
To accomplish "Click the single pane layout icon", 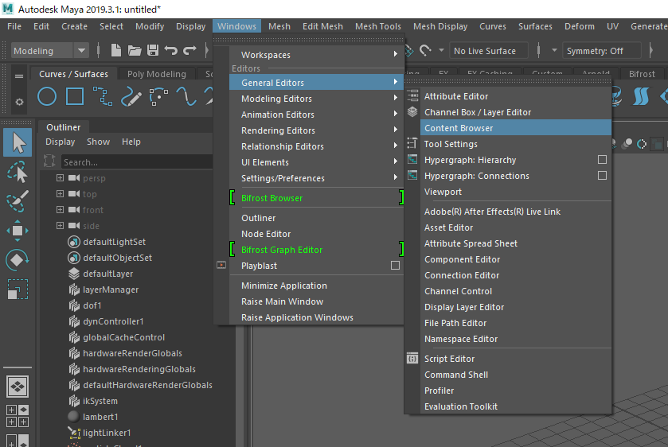I will tap(18, 387).
